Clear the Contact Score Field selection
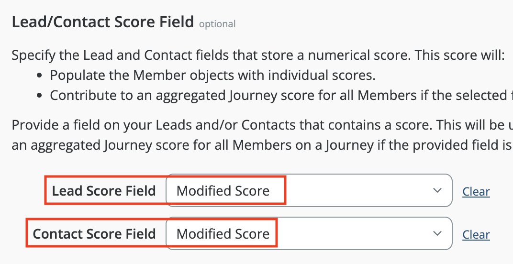Viewport: 513px width, 264px height. [476, 235]
